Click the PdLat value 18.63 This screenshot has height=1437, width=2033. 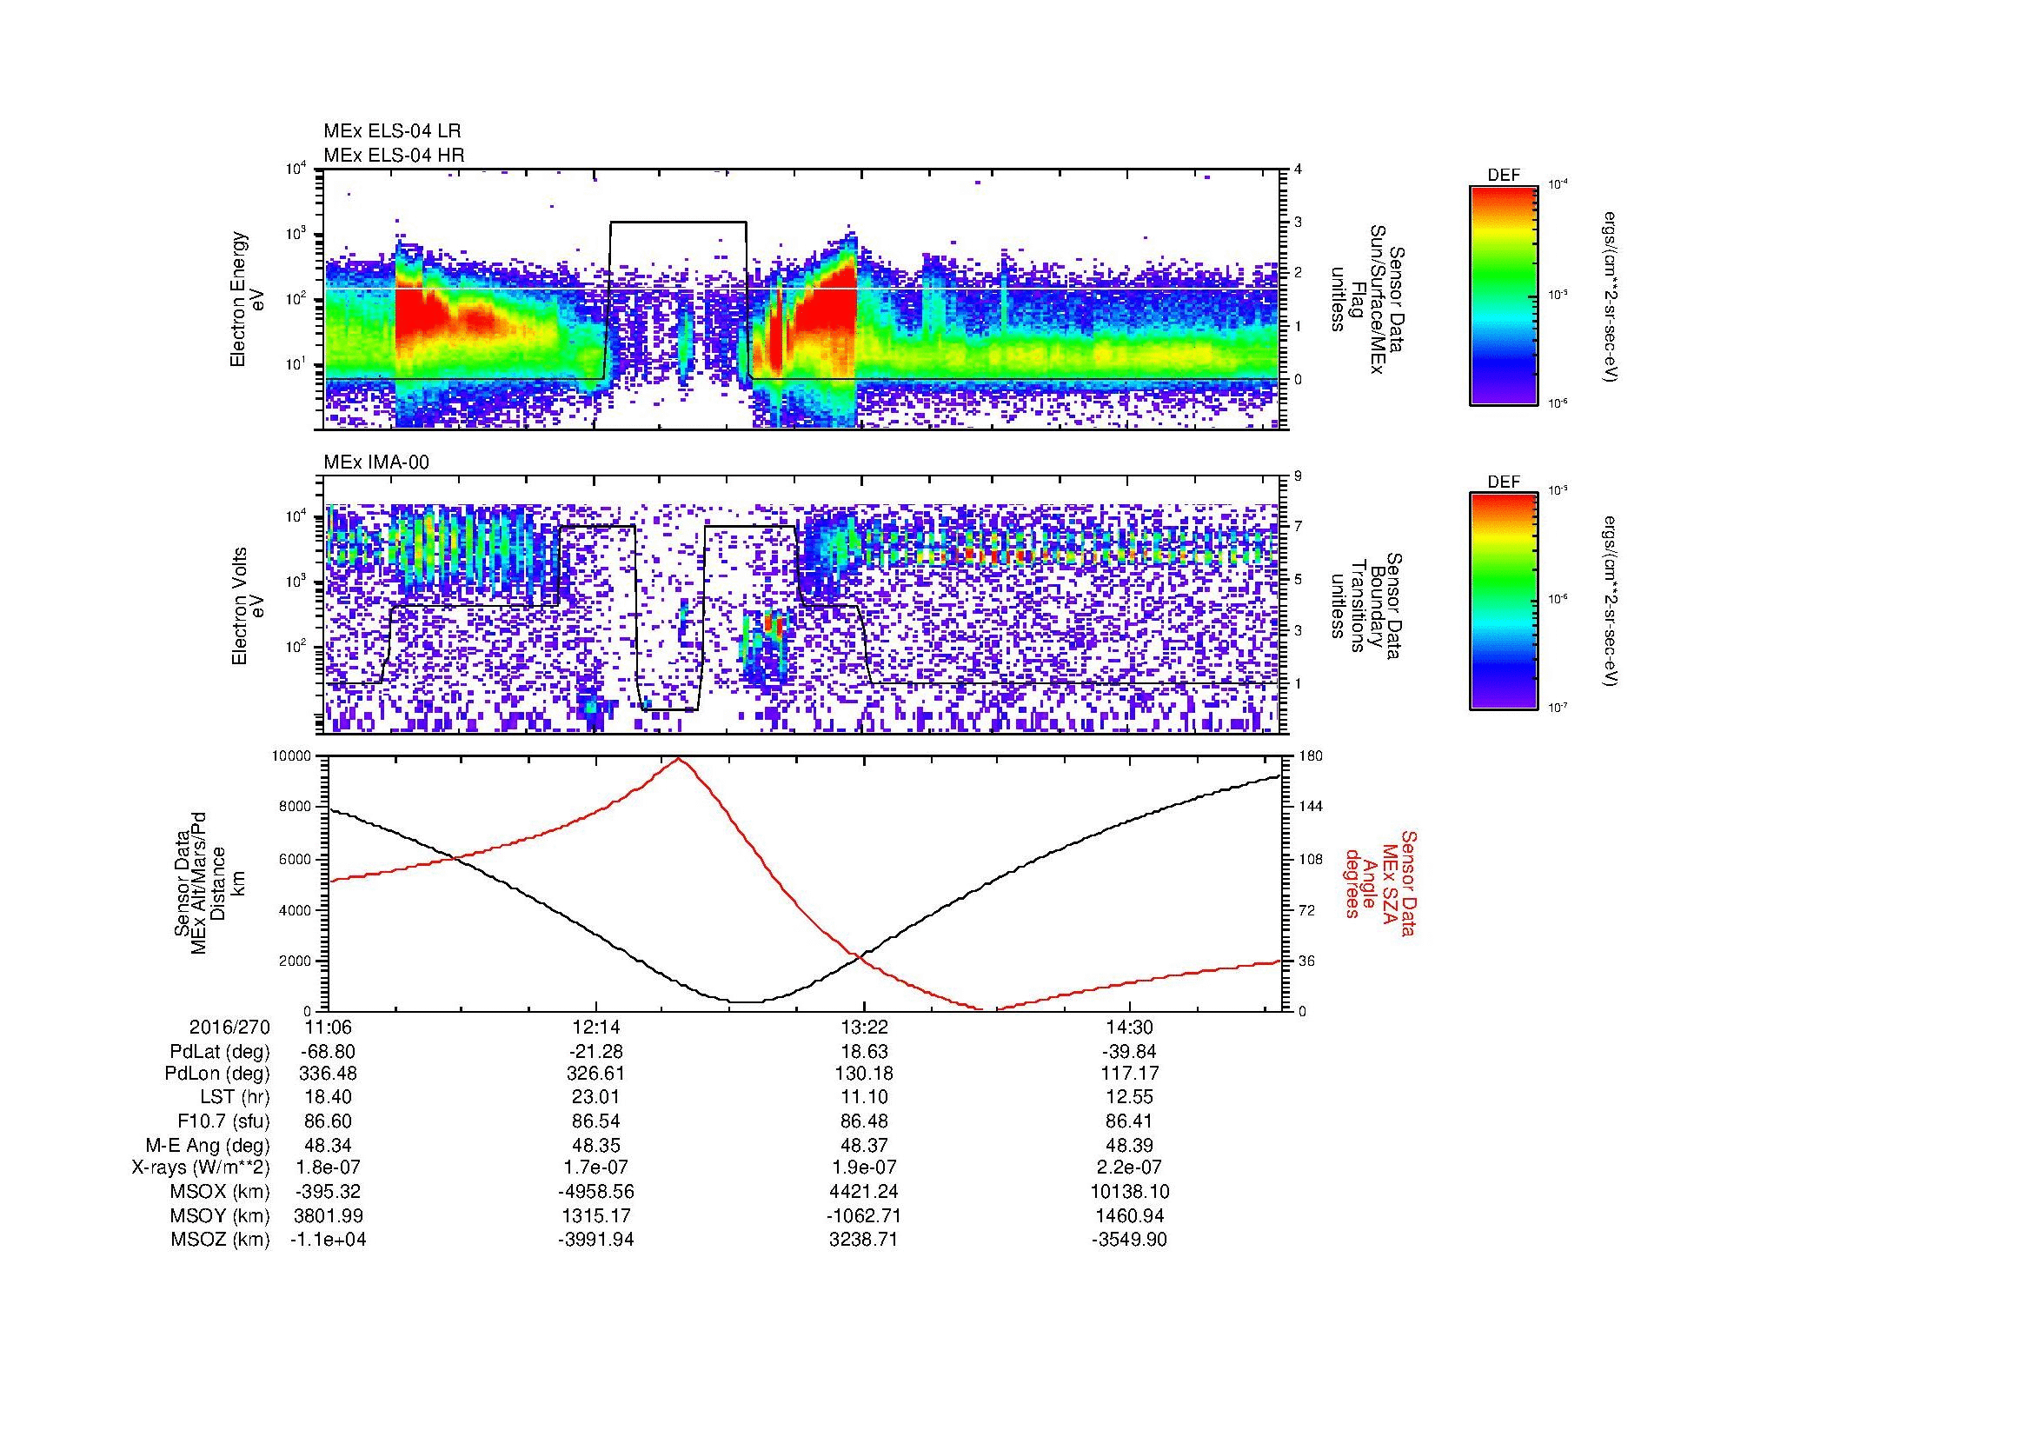click(863, 1052)
